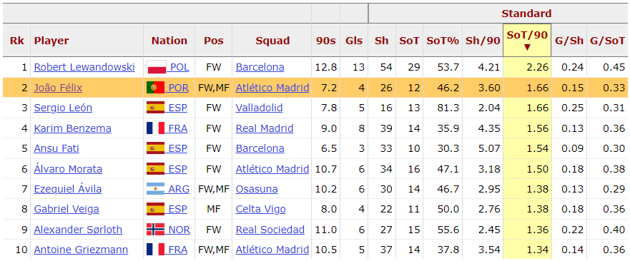Click Gabriel Veiga's Spain flag icon
630x261 pixels.
155,209
